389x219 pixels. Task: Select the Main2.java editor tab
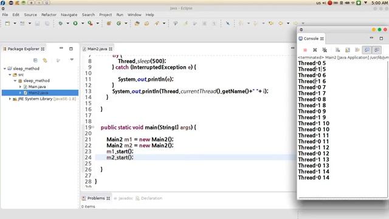97,49
